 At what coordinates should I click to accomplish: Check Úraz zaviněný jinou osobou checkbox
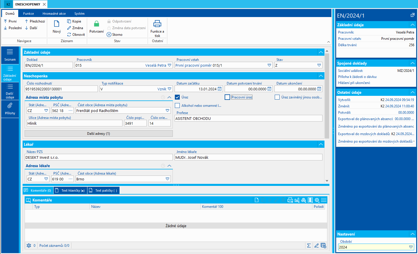pos(277,97)
